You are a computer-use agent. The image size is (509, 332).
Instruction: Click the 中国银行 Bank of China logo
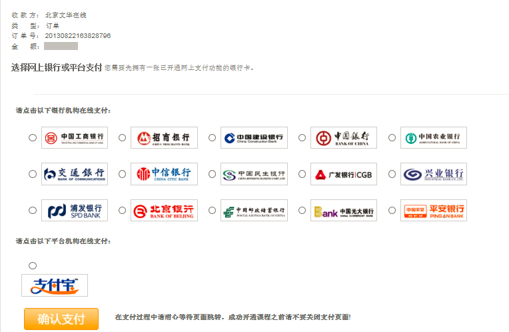pyautogui.click(x=344, y=138)
